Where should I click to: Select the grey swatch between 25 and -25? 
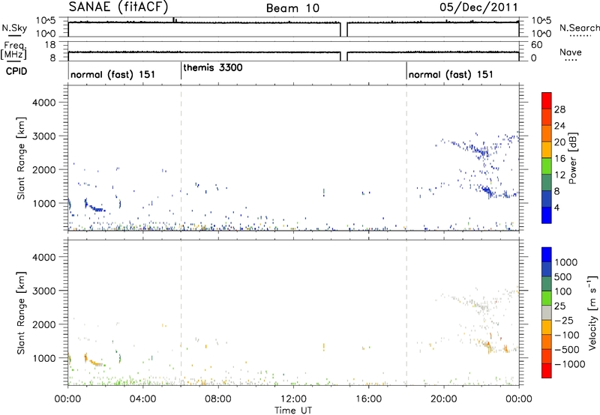[547, 312]
